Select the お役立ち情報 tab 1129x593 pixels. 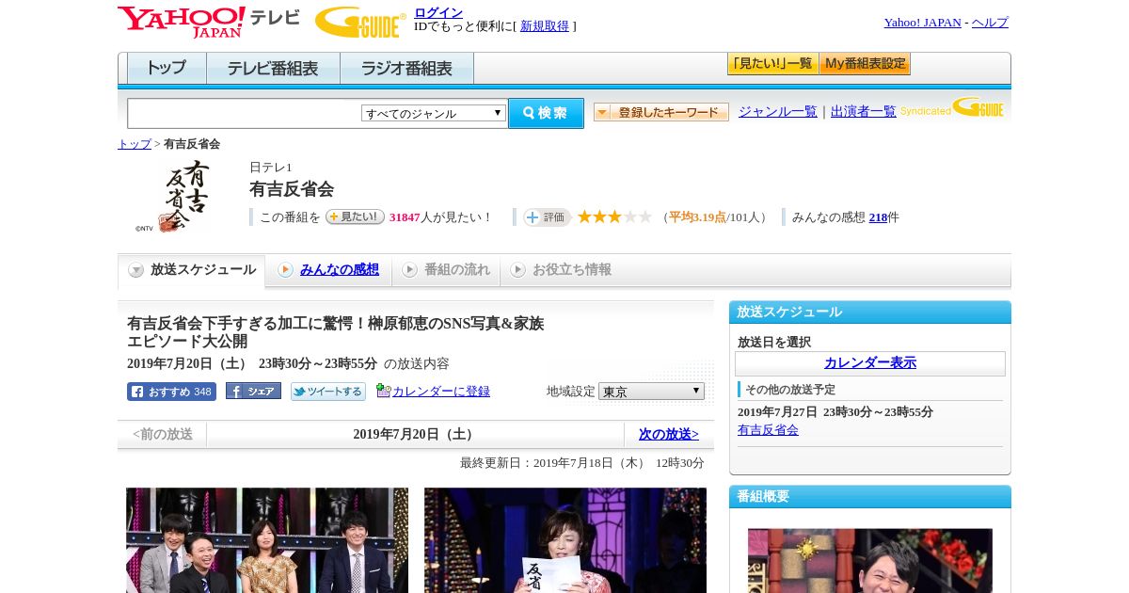point(561,270)
